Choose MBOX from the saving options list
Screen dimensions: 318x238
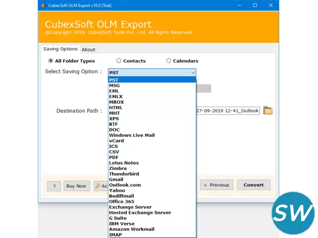click(x=116, y=102)
